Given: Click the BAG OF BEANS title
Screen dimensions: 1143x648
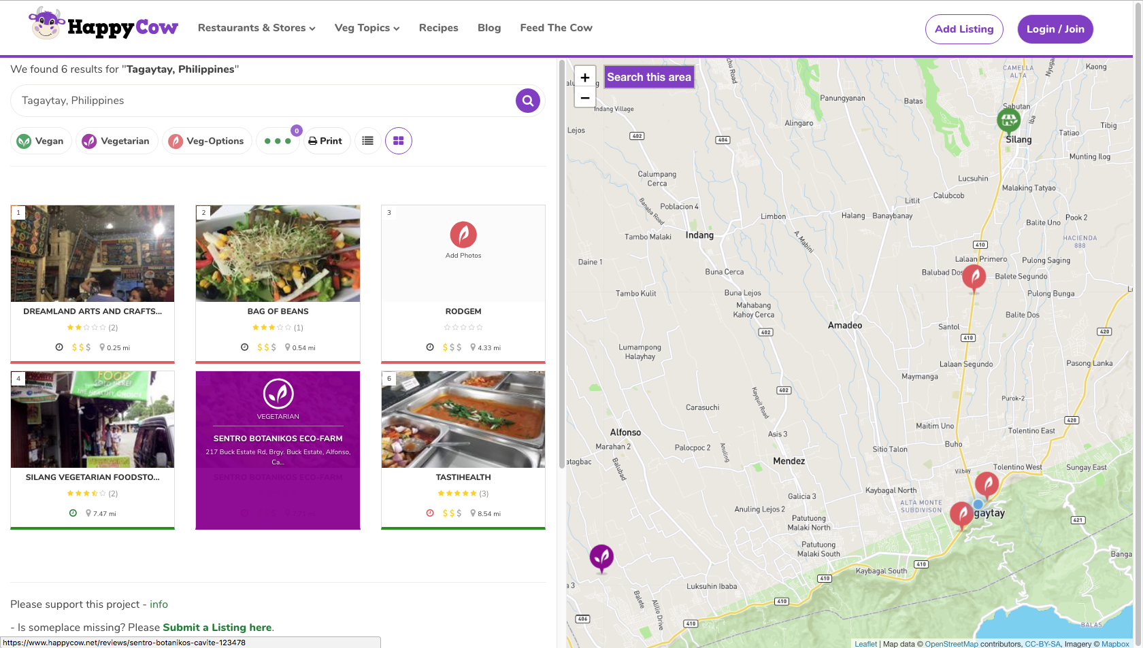Looking at the screenshot, I should point(278,311).
